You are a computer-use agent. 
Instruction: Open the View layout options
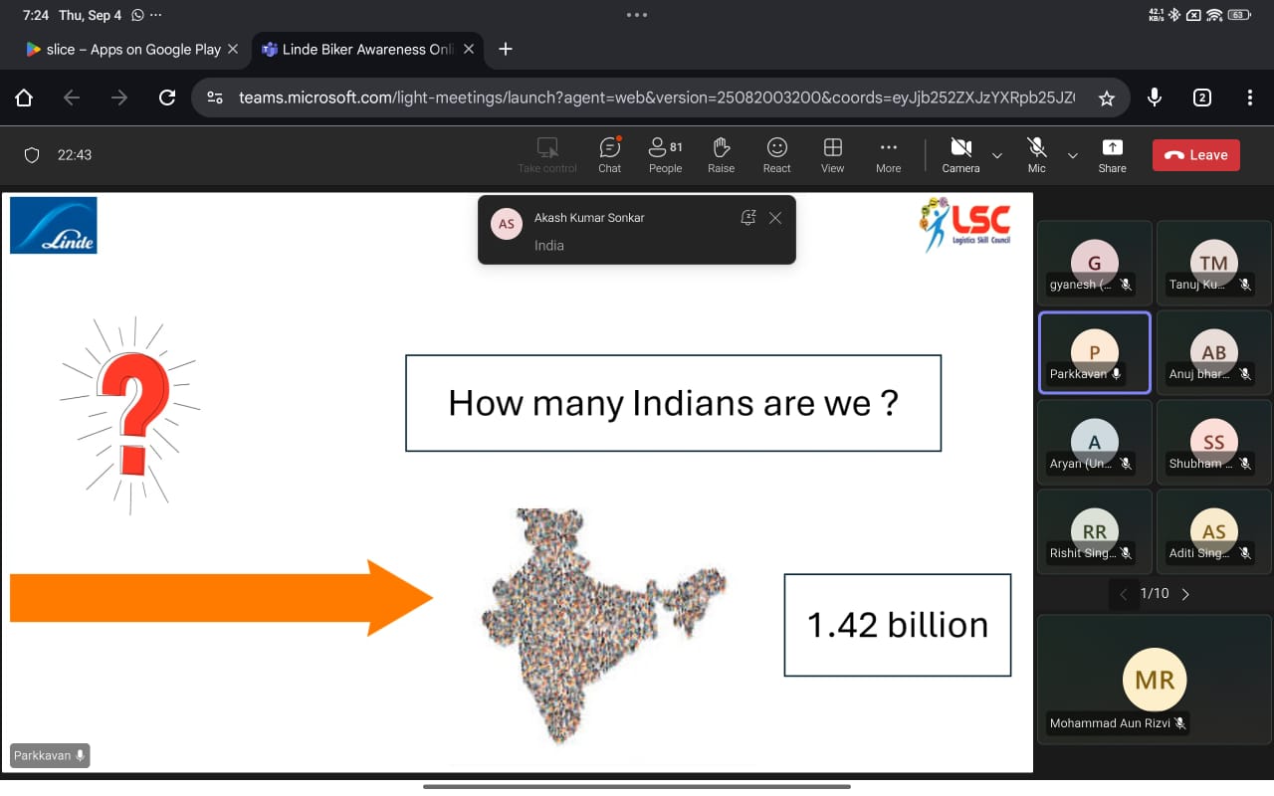pos(832,155)
